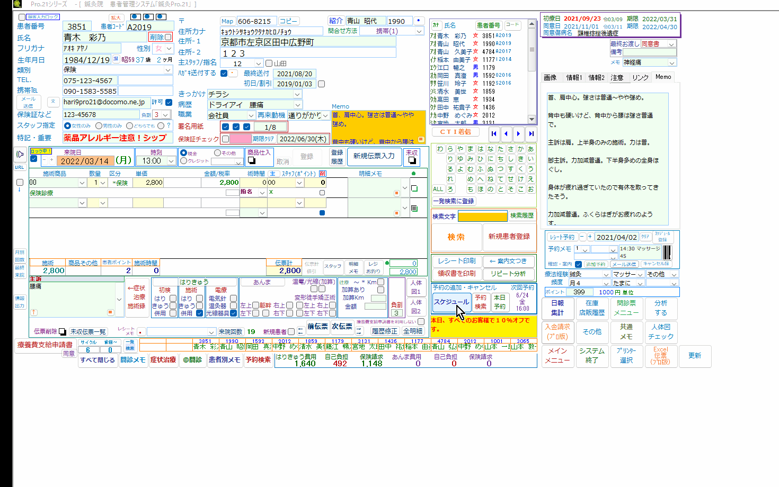This screenshot has height=487, width=779.
Task: Select 女性のみ staff radio button
Action: [67, 125]
